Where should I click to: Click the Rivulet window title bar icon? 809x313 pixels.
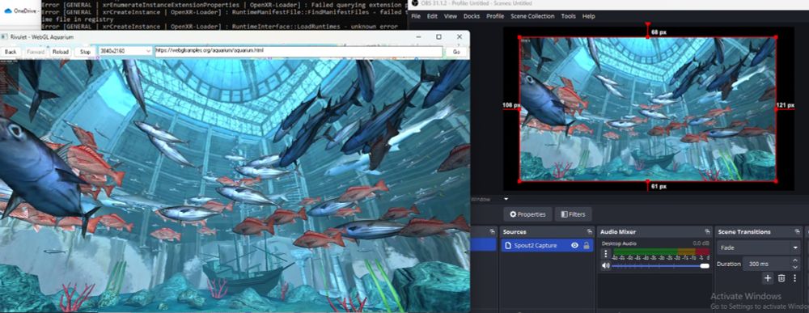click(5, 37)
